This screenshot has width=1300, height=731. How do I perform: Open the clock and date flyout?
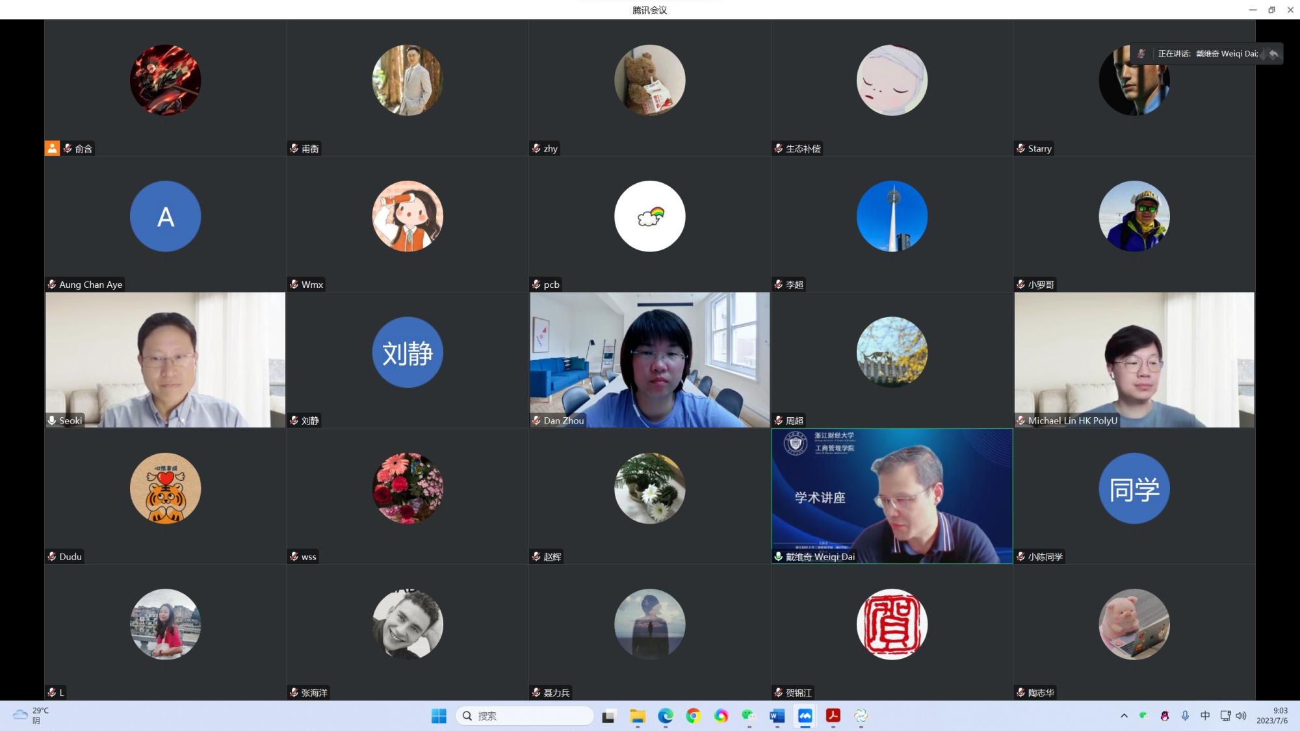1272,715
